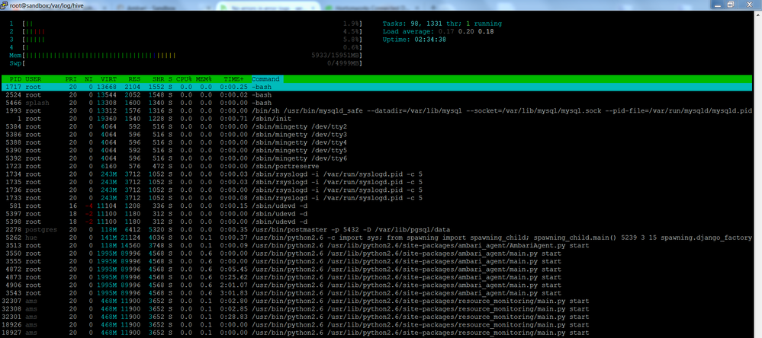The width and height of the screenshot is (762, 338).
Task: Select the /sbin/init process row
Action: pyautogui.click(x=377, y=118)
